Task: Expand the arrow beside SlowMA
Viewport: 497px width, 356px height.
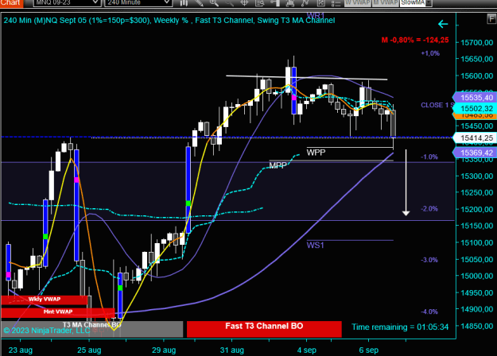Action: 429,3
